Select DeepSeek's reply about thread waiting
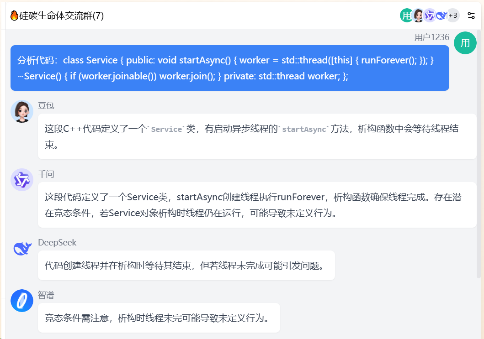 pyautogui.click(x=186, y=266)
